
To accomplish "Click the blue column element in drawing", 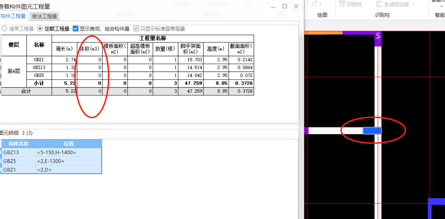I will click(x=372, y=131).
